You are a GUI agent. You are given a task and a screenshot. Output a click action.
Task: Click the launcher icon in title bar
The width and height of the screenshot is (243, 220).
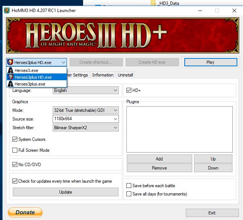click(x=7, y=11)
